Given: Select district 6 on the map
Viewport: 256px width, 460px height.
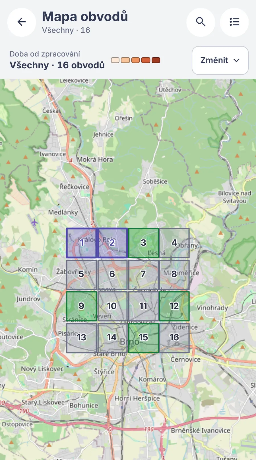Looking at the screenshot, I should click(112, 275).
